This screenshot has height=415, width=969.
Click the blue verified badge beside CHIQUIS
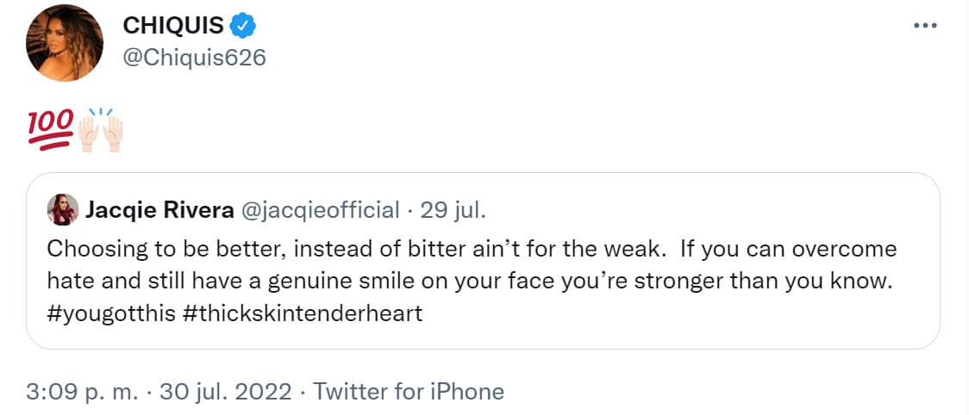(244, 27)
